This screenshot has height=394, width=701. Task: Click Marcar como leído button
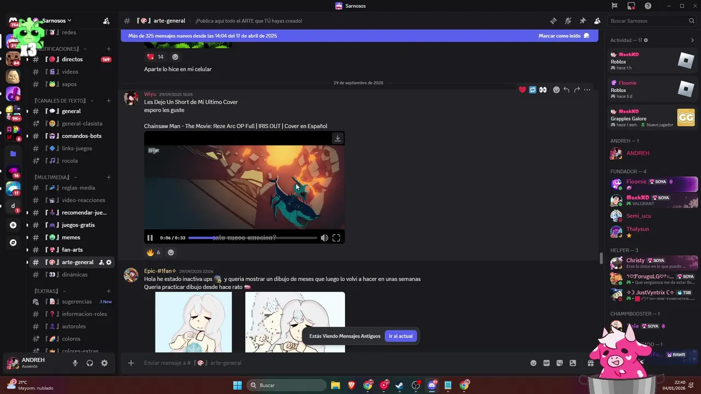click(x=564, y=36)
